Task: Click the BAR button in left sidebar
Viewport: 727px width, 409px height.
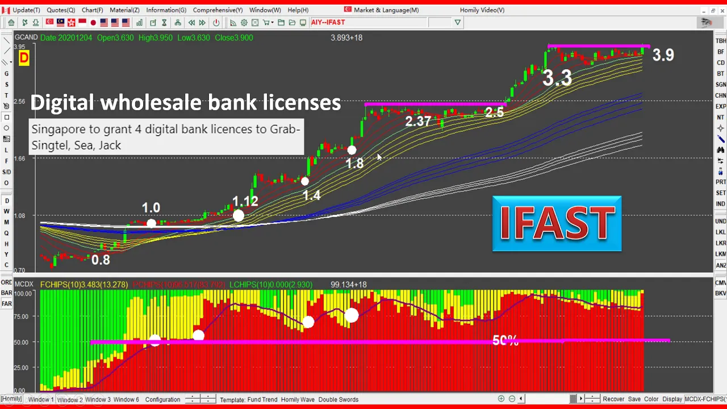Action: coord(6,293)
